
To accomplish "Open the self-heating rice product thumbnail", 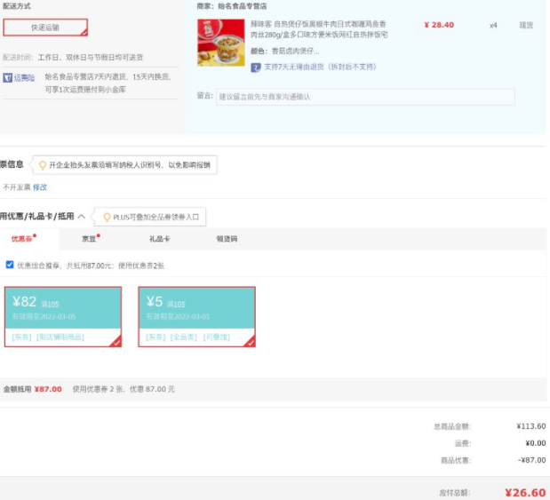I will (x=221, y=43).
